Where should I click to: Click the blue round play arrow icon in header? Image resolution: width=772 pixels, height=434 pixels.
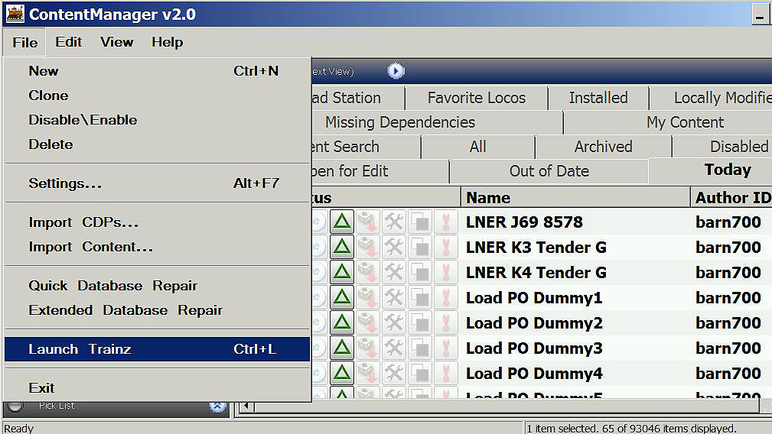tap(396, 71)
